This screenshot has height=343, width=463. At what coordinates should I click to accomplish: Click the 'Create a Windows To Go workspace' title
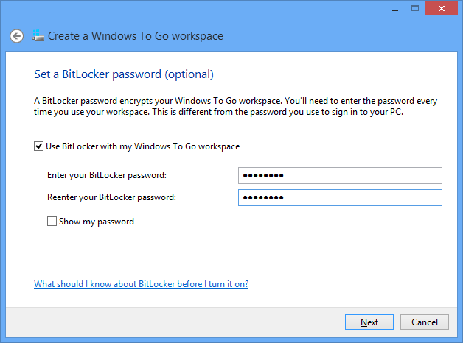point(136,36)
